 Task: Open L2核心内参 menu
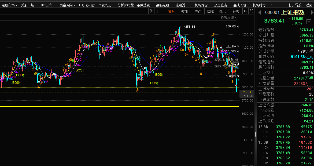pyautogui.click(x=87, y=5)
